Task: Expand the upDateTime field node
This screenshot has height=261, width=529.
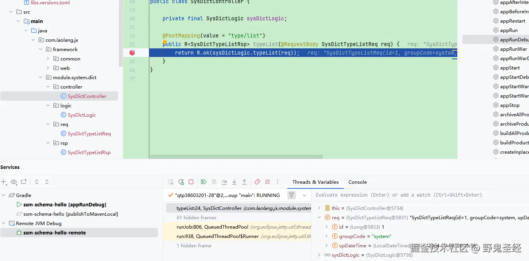Action: pyautogui.click(x=326, y=246)
